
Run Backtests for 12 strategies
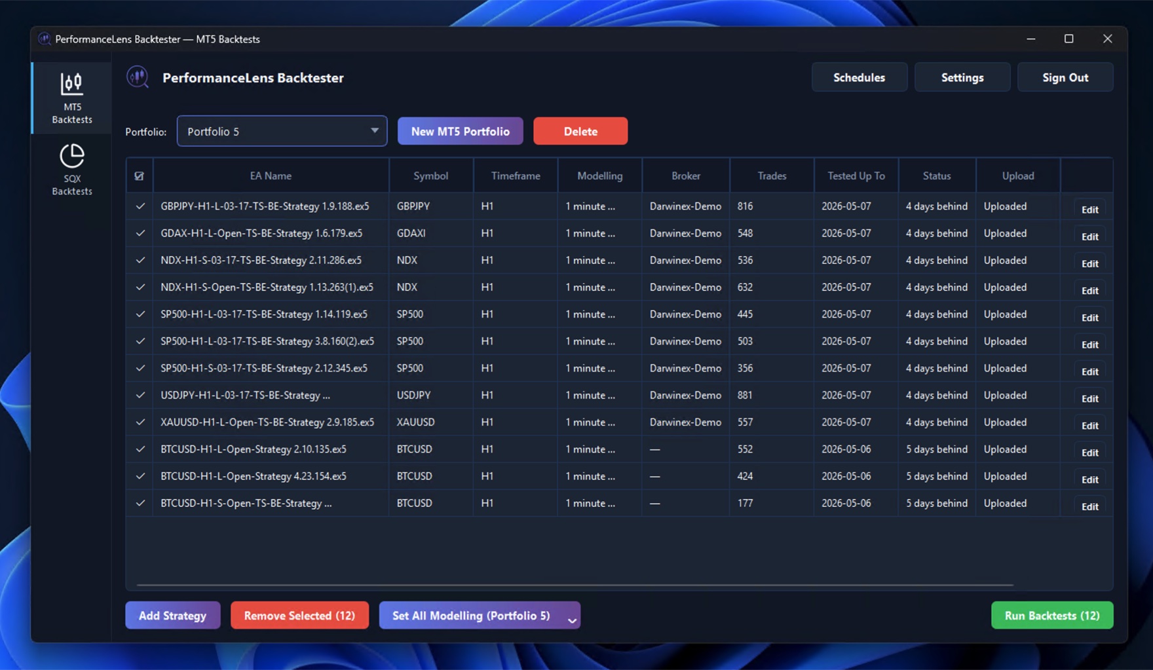tap(1052, 615)
